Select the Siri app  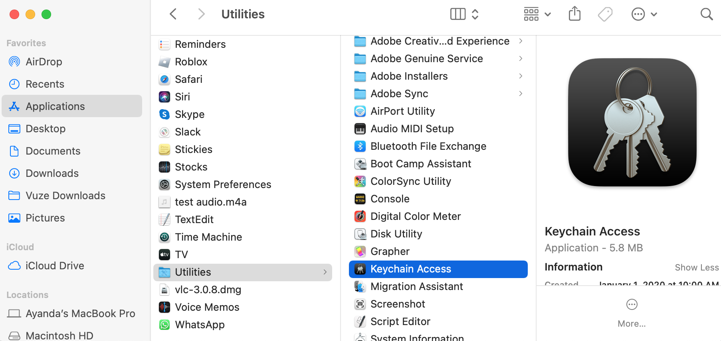click(x=243, y=97)
